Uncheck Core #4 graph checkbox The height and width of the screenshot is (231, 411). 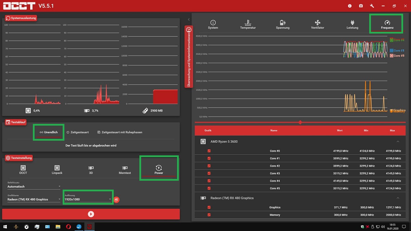pos(209,181)
